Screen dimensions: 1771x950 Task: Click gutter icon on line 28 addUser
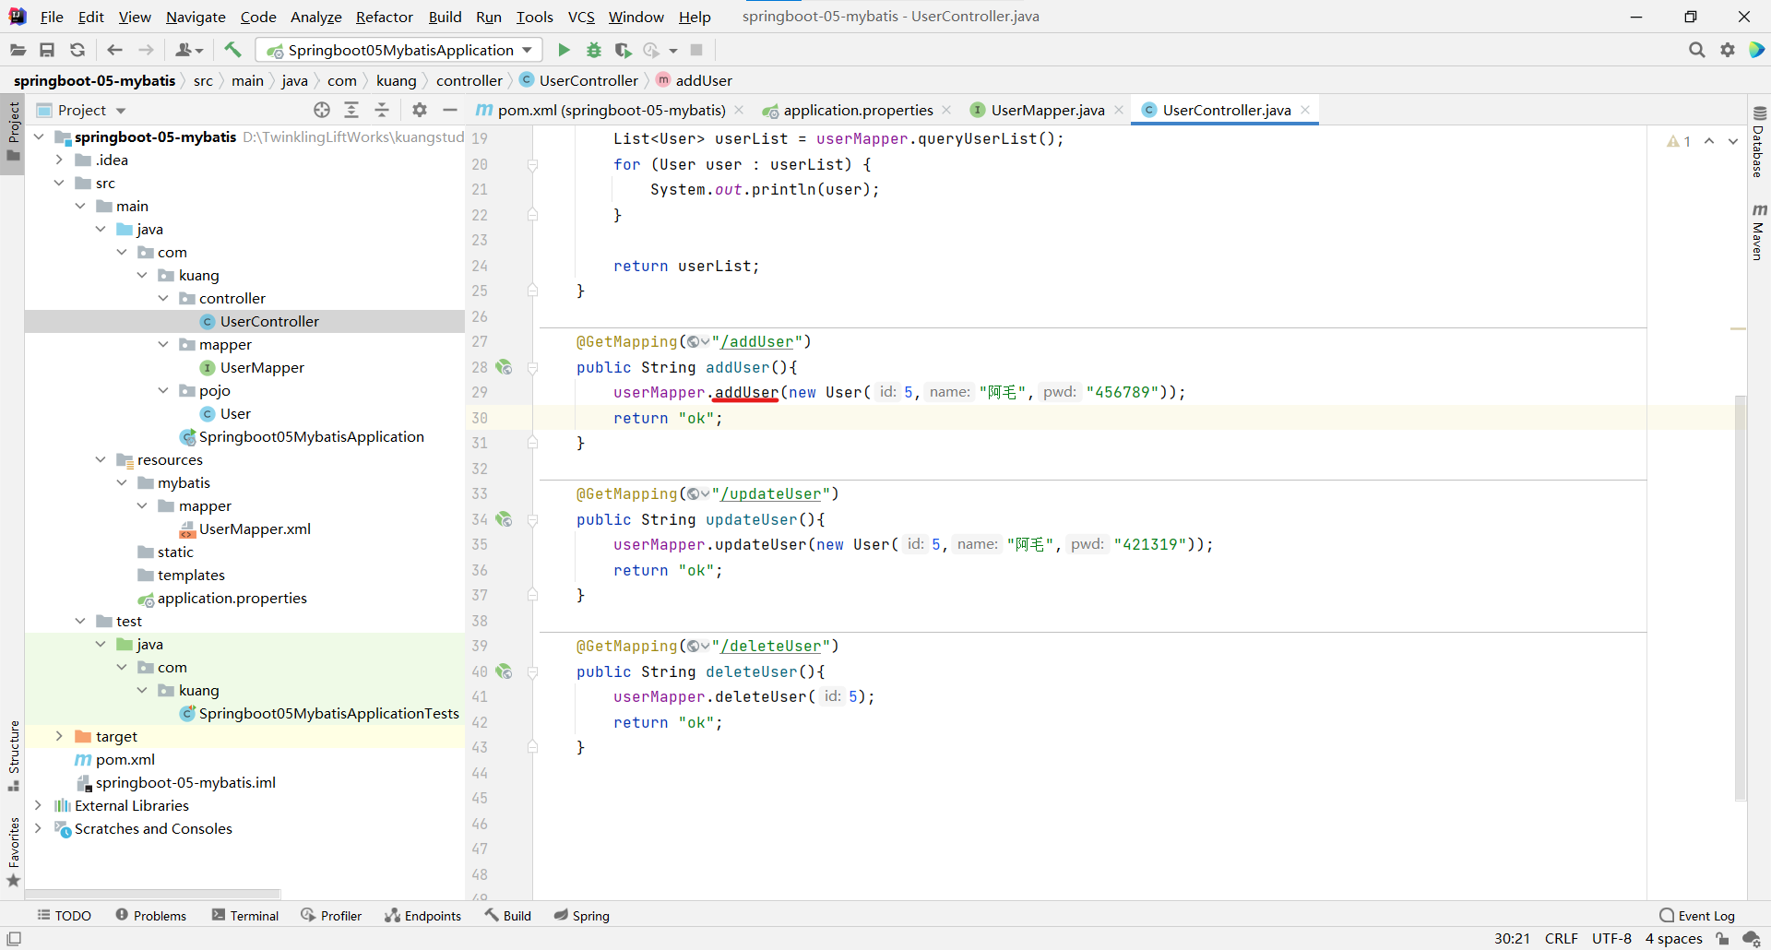pyautogui.click(x=504, y=367)
